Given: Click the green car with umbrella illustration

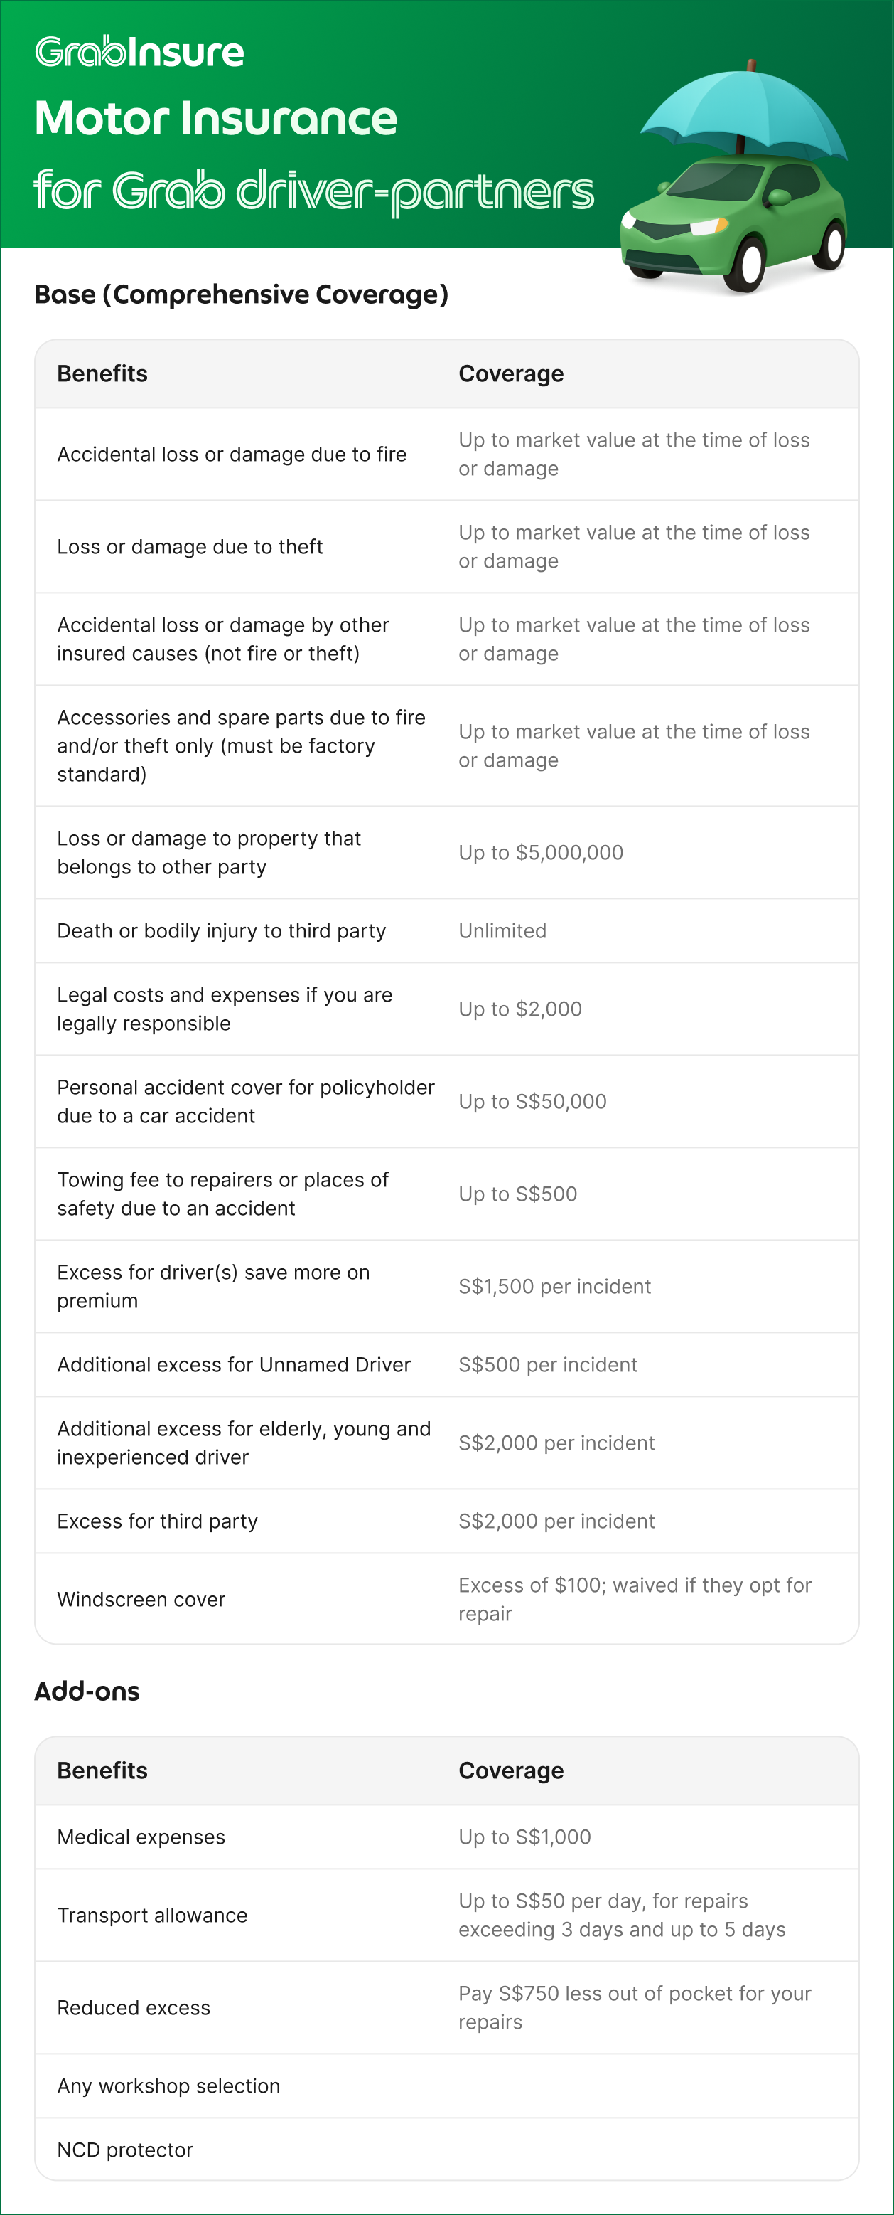Looking at the screenshot, I should [x=735, y=178].
